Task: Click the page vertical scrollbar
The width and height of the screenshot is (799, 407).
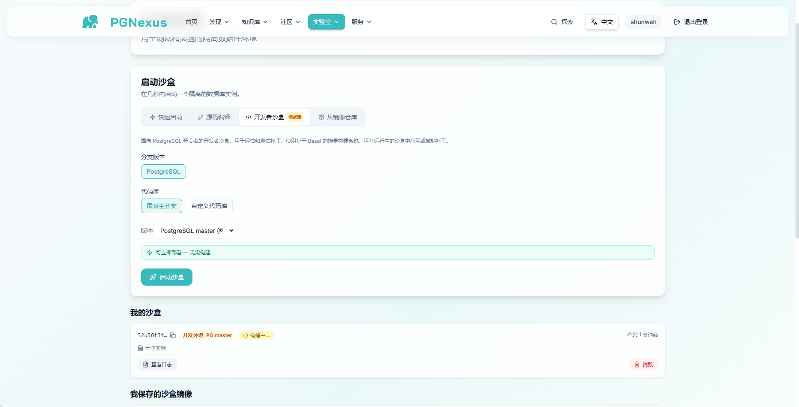Action: point(796,129)
